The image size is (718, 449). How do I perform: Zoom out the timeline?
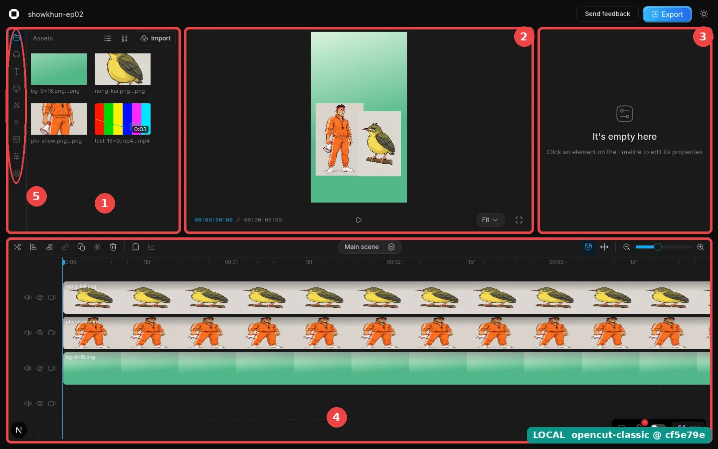(x=627, y=247)
